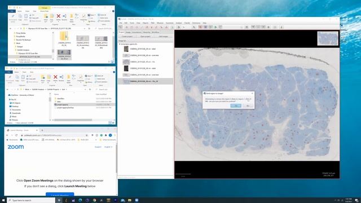The image size is (361, 203).
Task: Click the Chrome reload icon
Action: 16,135
